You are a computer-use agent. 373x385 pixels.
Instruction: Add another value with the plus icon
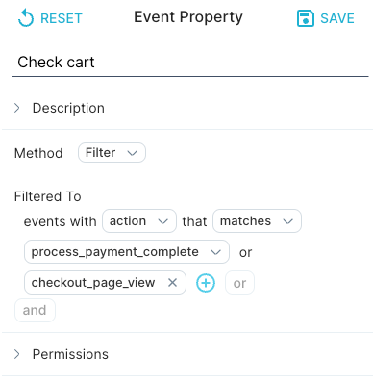[206, 283]
